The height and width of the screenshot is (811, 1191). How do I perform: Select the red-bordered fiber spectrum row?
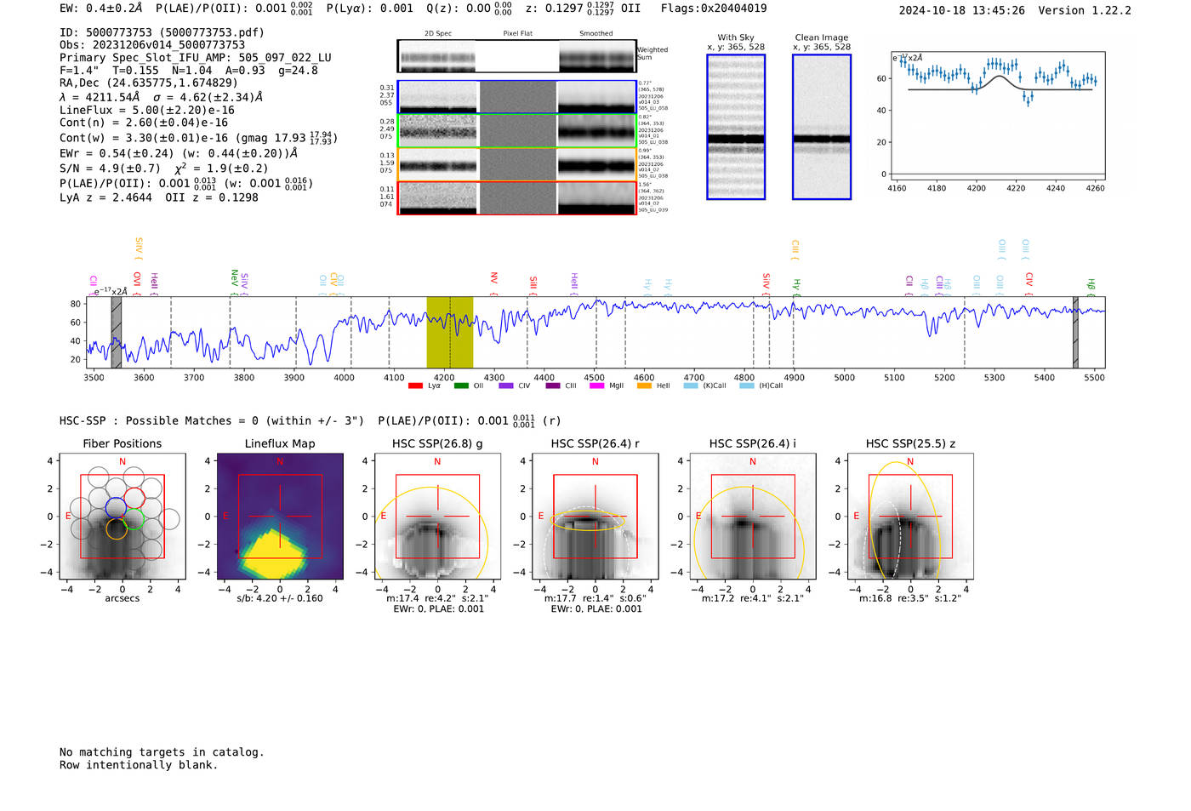click(x=516, y=197)
